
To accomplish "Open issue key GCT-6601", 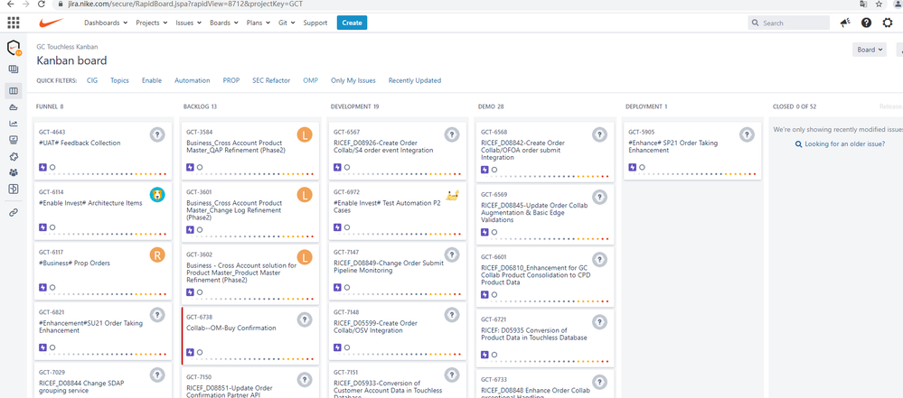I will (x=494, y=257).
